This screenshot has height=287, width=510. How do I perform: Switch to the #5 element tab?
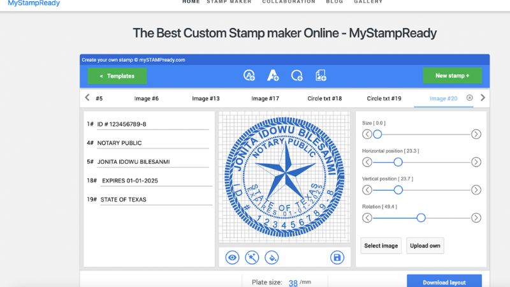[x=99, y=99]
